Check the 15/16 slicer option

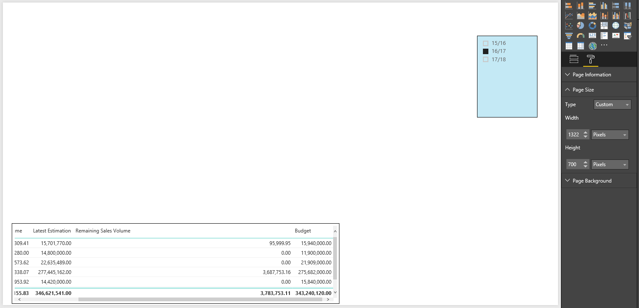point(486,43)
